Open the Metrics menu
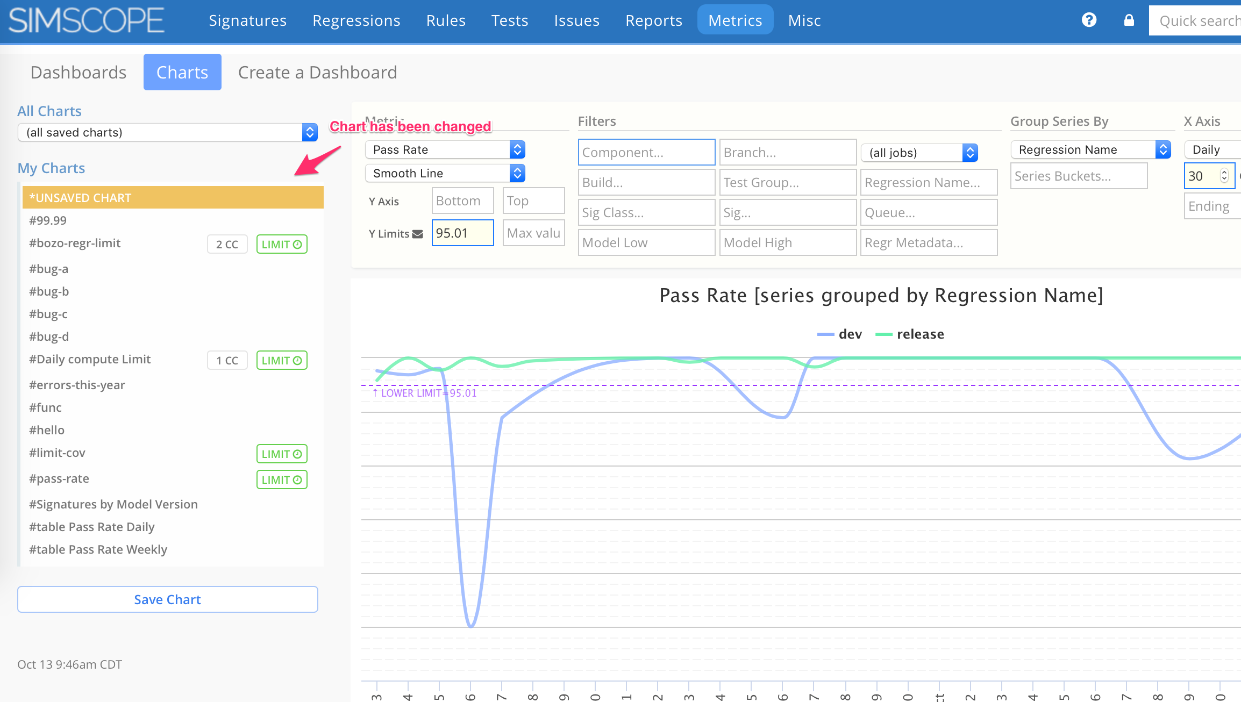This screenshot has height=702, width=1241. 735,20
